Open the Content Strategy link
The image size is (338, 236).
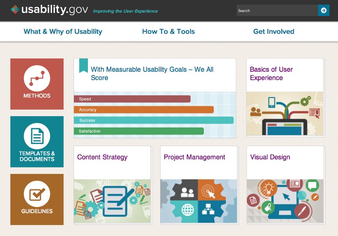[x=102, y=157]
